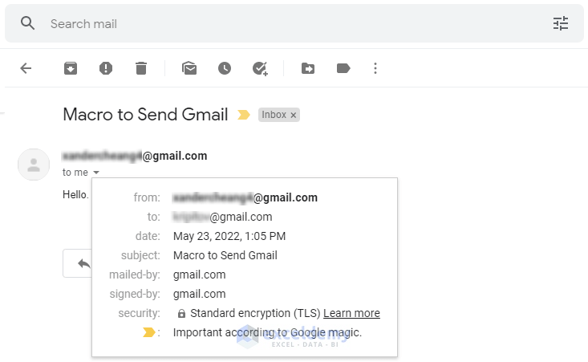Open the More options three-dot menu

375,69
